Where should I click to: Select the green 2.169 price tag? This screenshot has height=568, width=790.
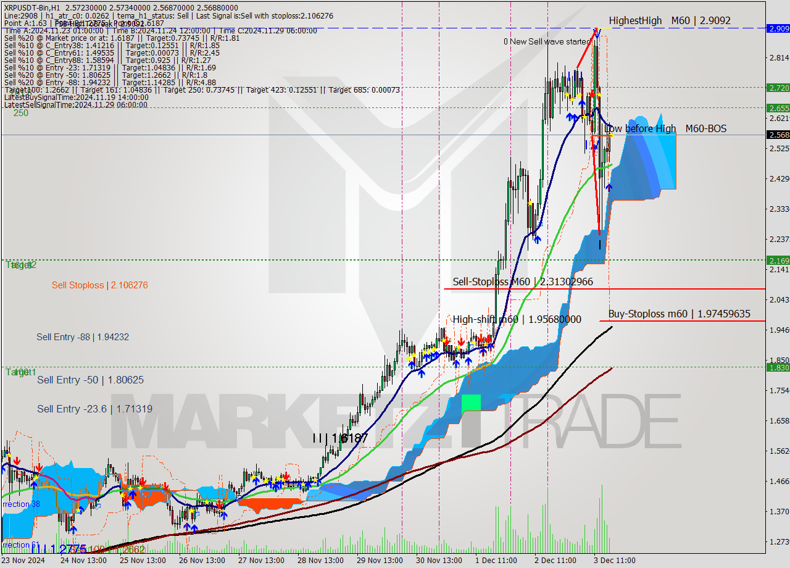pyautogui.click(x=777, y=260)
